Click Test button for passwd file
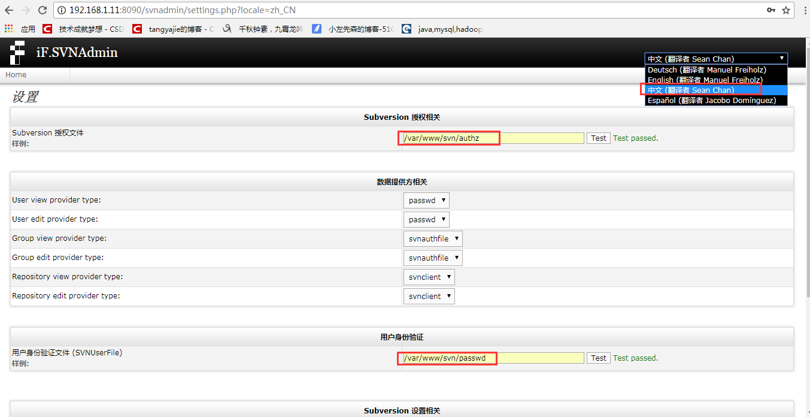The image size is (810, 417). 599,358
